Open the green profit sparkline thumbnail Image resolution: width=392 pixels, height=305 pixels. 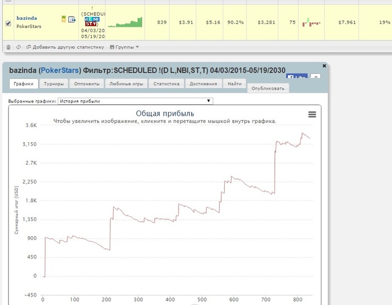(x=125, y=22)
